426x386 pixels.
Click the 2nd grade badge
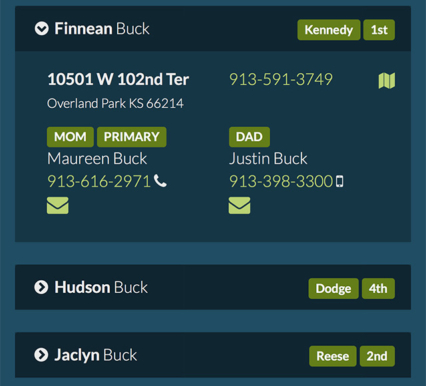click(377, 356)
